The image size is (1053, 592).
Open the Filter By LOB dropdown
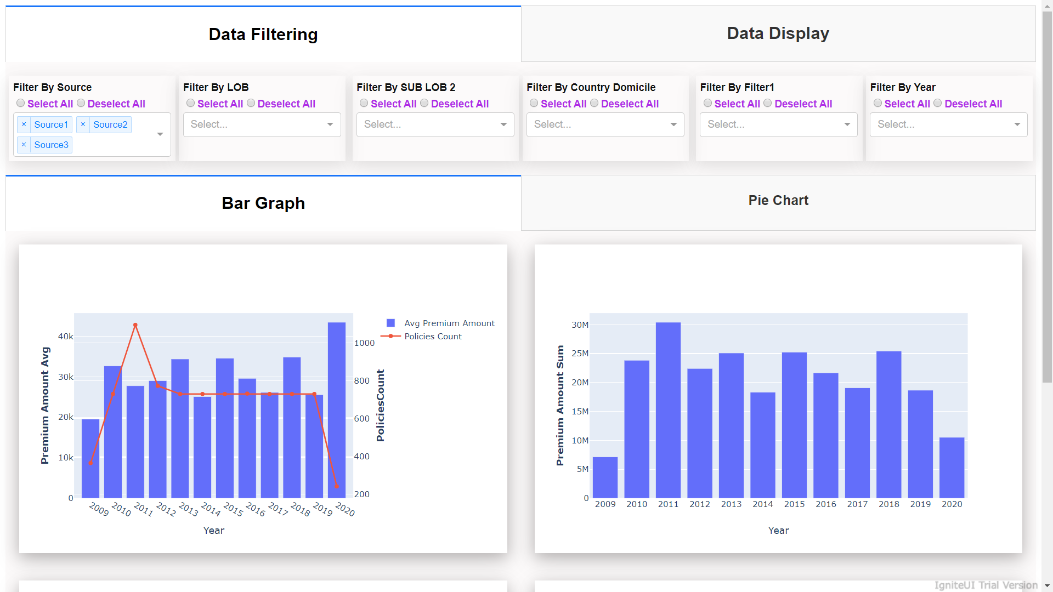tap(262, 124)
